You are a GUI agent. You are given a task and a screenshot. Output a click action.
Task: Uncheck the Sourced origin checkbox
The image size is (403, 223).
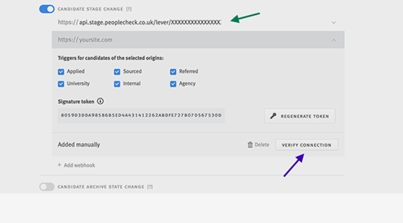point(117,72)
